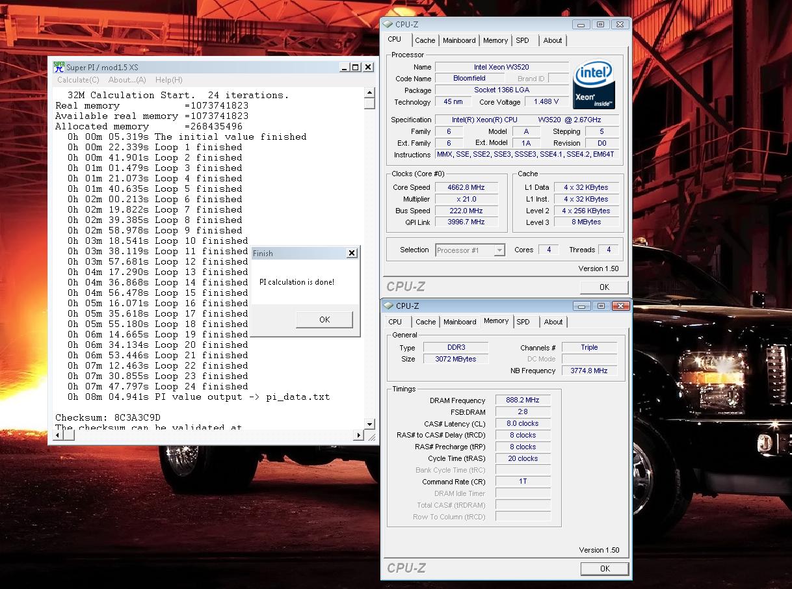Click the Multiplier value x 21.0
Viewport: 792px width, 589px height.
coord(466,199)
